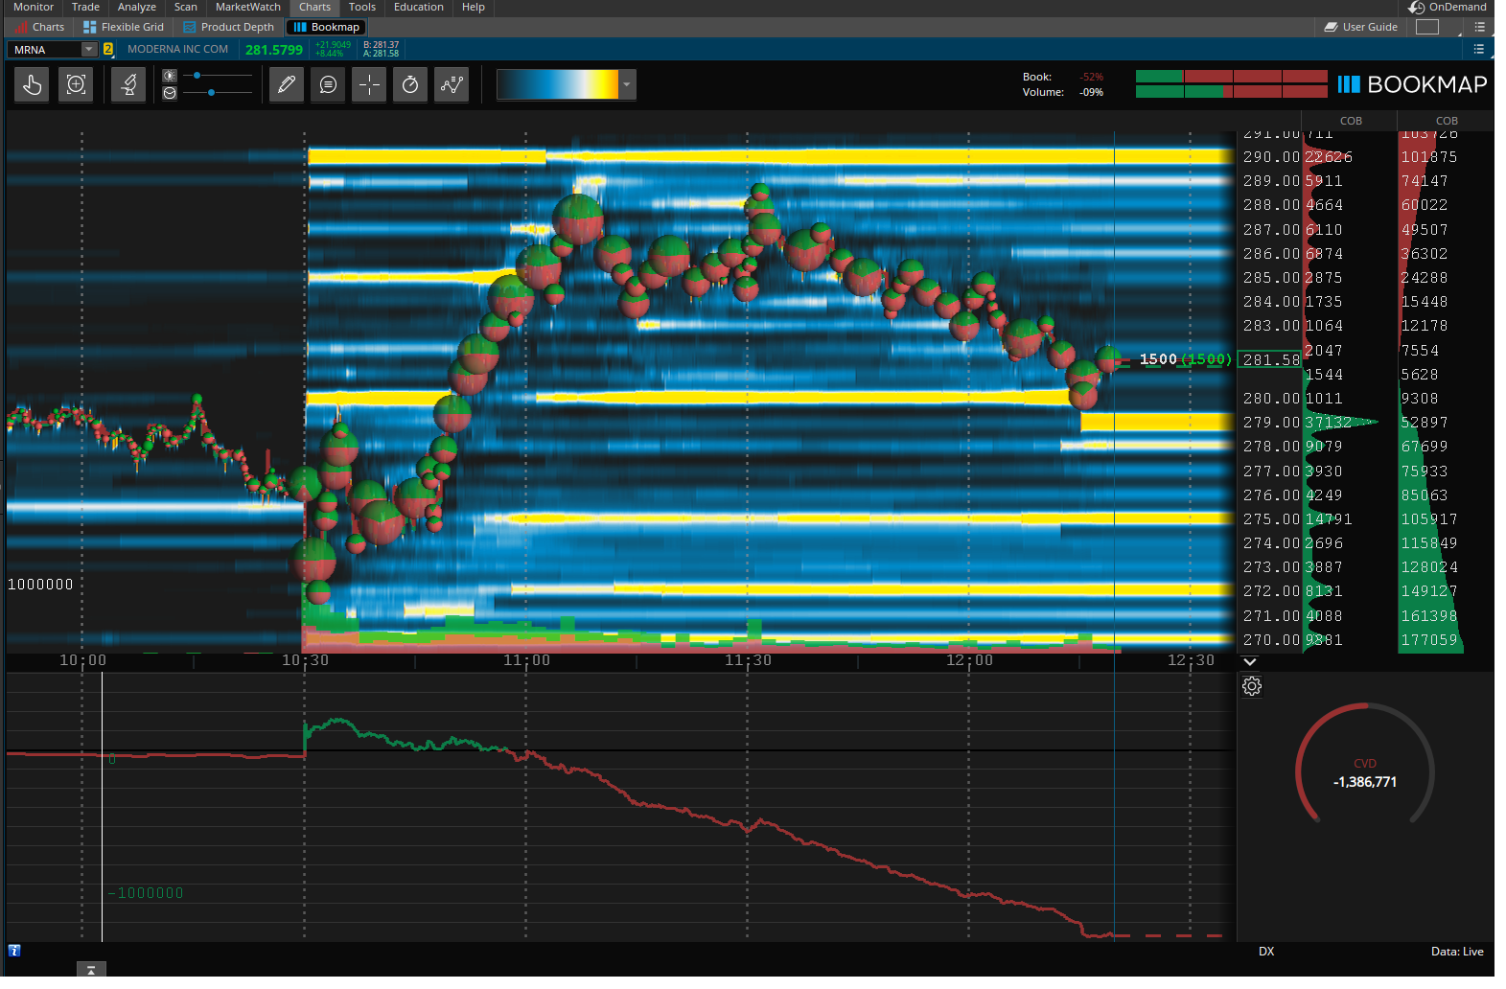Click the contrast icon beside lower slider
The height and width of the screenshot is (989, 1506).
click(170, 93)
